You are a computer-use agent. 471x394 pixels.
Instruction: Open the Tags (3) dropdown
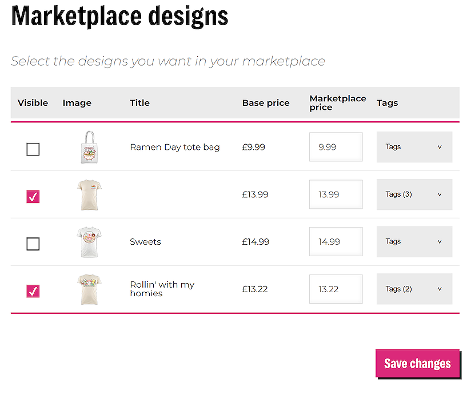coord(414,194)
